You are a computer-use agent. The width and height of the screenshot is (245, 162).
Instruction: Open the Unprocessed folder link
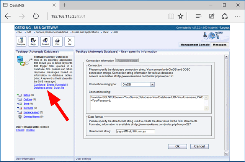click(x=31, y=112)
